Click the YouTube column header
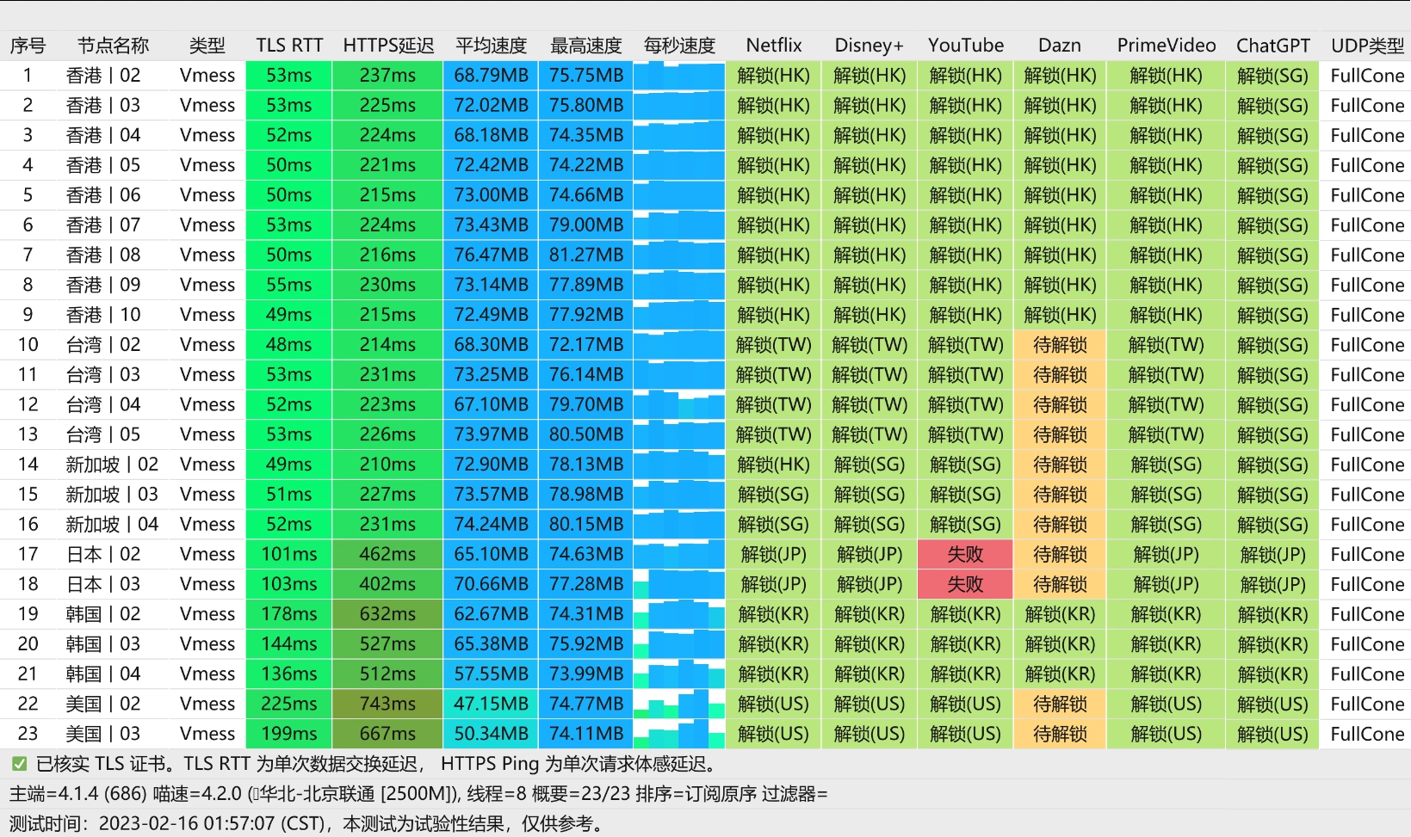This screenshot has width=1411, height=837. click(965, 46)
